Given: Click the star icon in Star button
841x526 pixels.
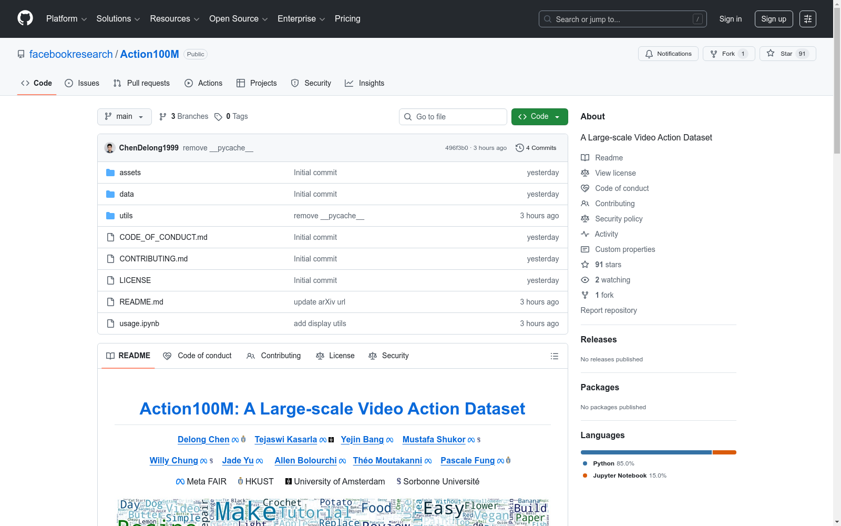Looking at the screenshot, I should click(771, 53).
